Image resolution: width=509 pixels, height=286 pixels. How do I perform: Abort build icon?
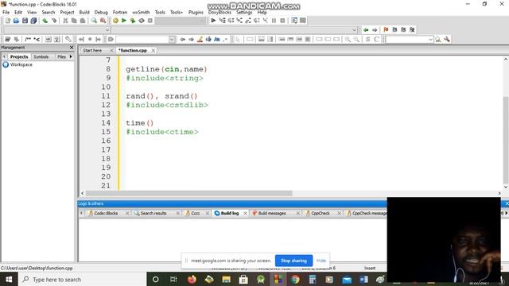click(150, 21)
